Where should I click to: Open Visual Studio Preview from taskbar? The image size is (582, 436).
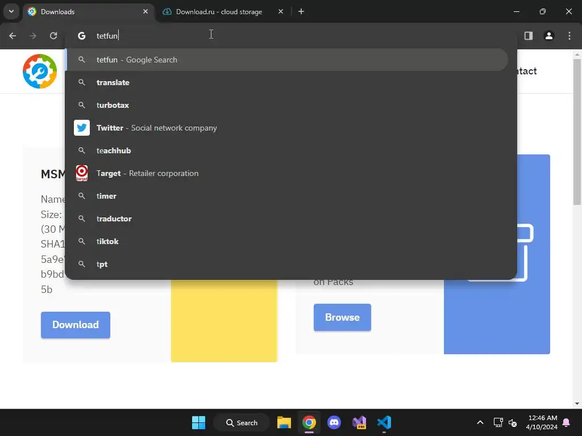click(359, 422)
